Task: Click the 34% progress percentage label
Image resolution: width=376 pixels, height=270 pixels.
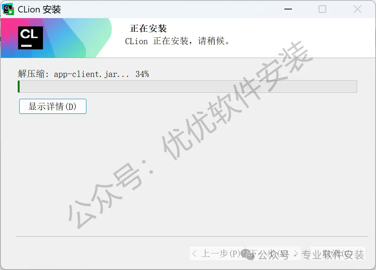Action: click(x=142, y=74)
